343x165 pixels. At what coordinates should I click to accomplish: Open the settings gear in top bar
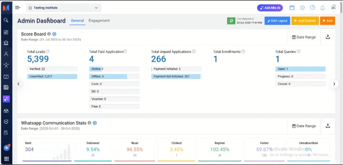(x=302, y=8)
